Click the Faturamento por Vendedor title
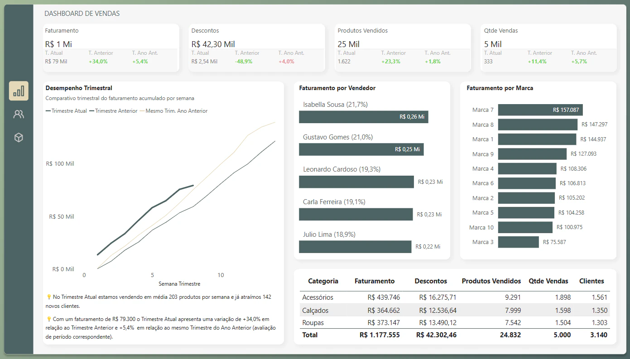630x359 pixels. tap(337, 88)
